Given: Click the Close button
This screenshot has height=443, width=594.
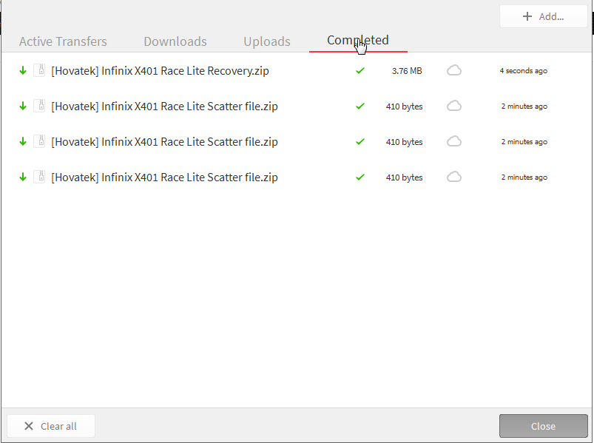Looking at the screenshot, I should click(543, 425).
